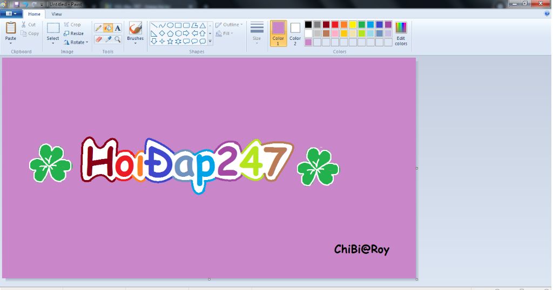The height and width of the screenshot is (290, 553).
Task: Select the Color picker eyedropper tool
Action: click(108, 39)
